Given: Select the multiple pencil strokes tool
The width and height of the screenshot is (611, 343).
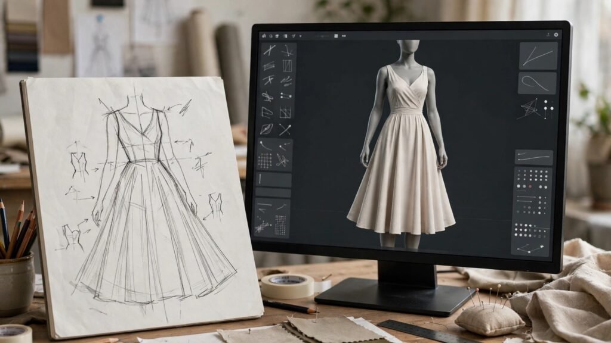Looking at the screenshot, I should (287, 81).
